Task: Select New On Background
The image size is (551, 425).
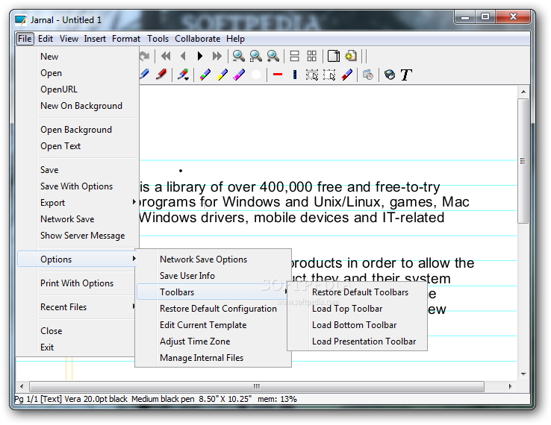Action: (77, 106)
